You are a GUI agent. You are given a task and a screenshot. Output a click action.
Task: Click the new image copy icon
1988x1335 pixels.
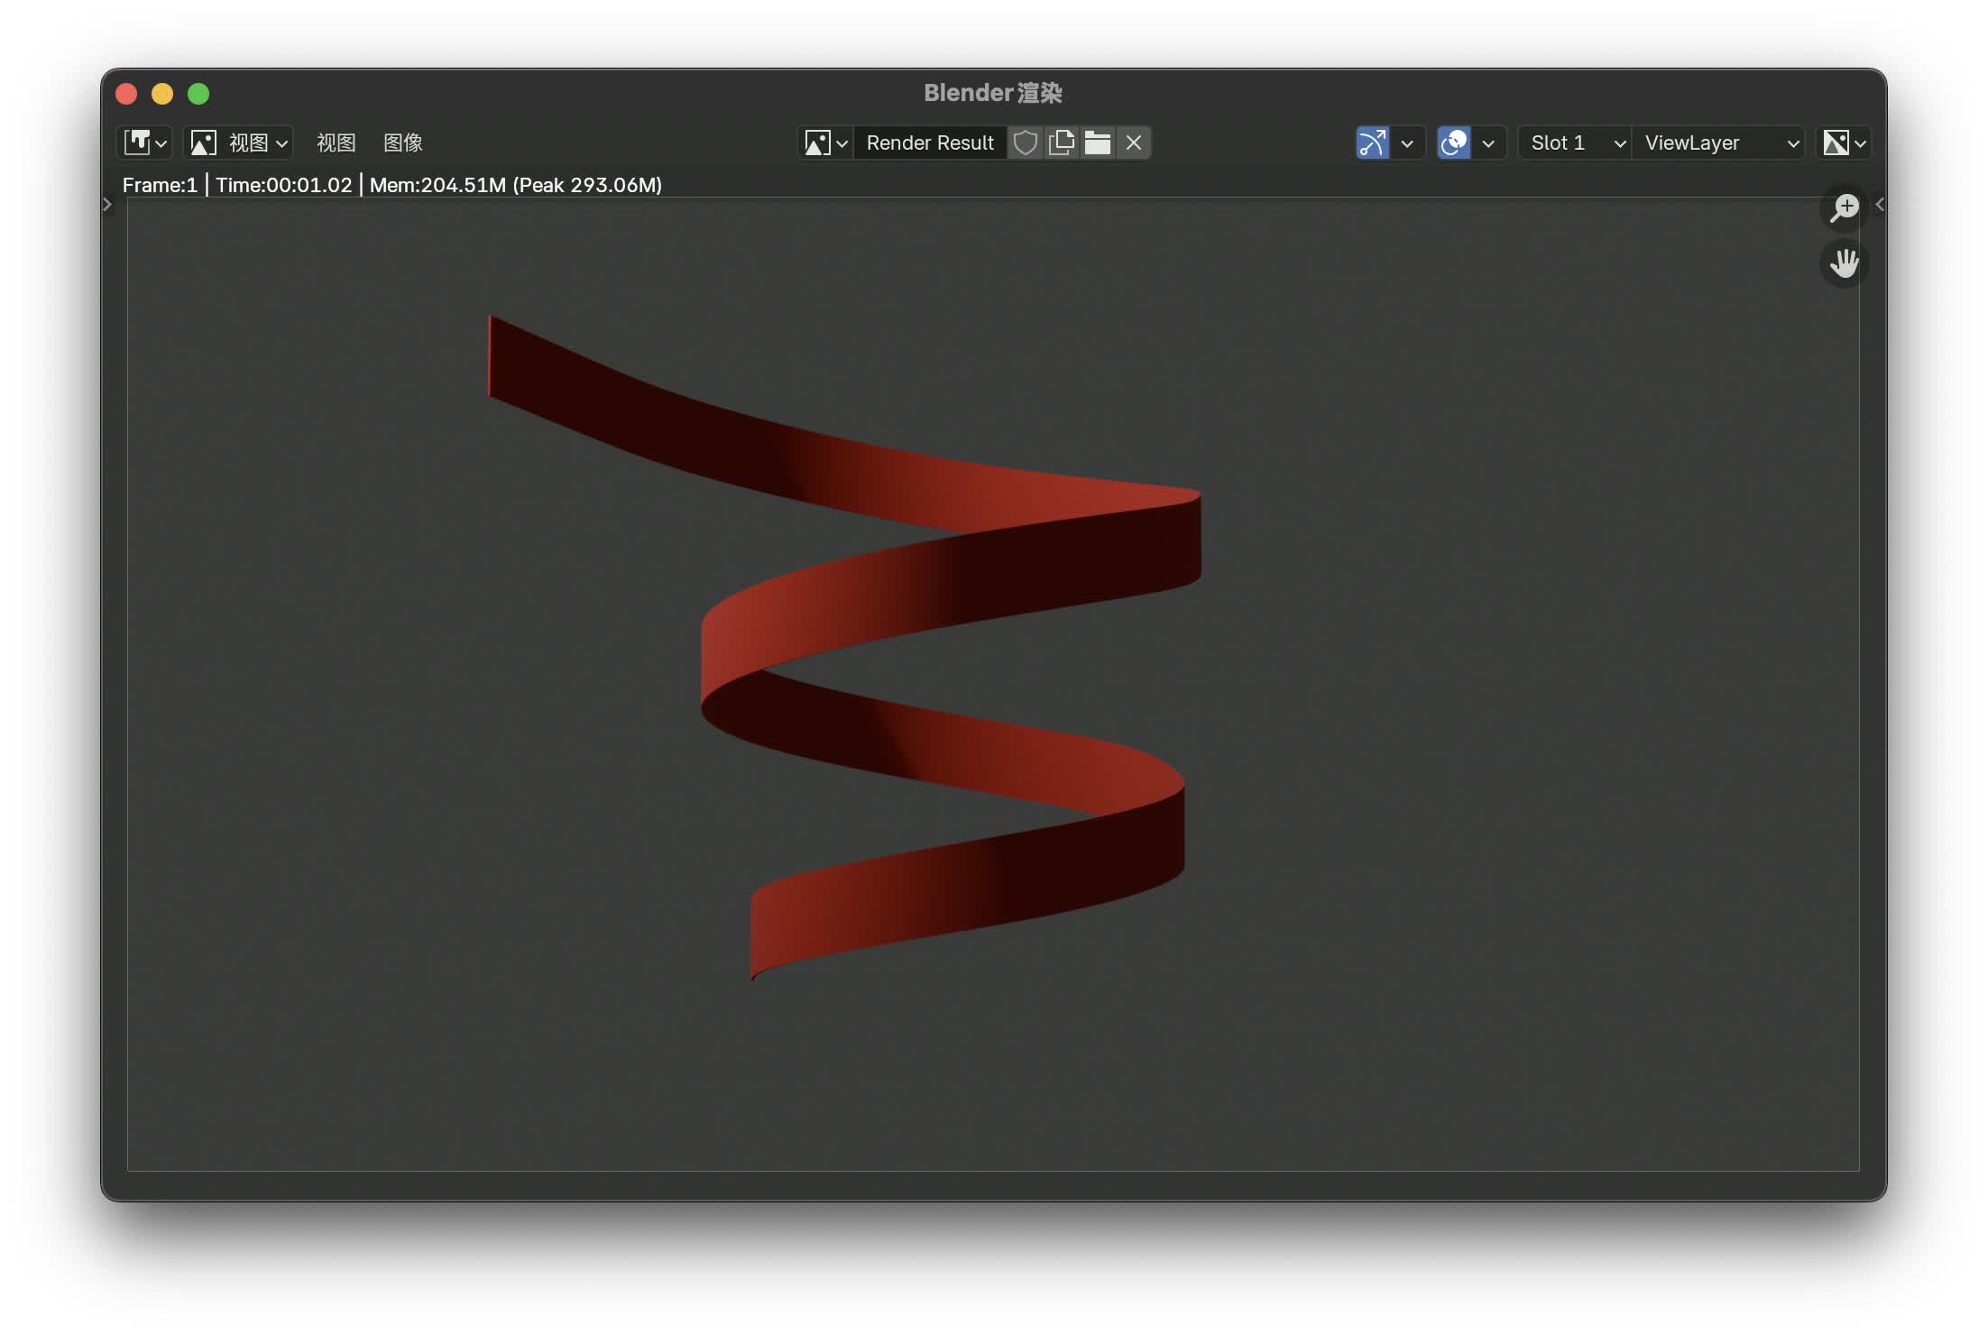(x=1062, y=143)
